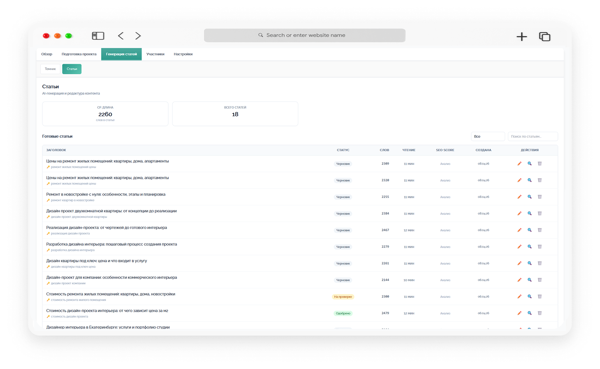The width and height of the screenshot is (600, 369).
Task: Edit 'Ремонт в новостройке с нуля' article
Action: tap(519, 197)
